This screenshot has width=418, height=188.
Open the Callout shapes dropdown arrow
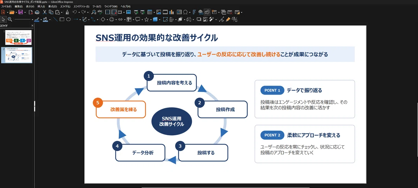point(142,20)
